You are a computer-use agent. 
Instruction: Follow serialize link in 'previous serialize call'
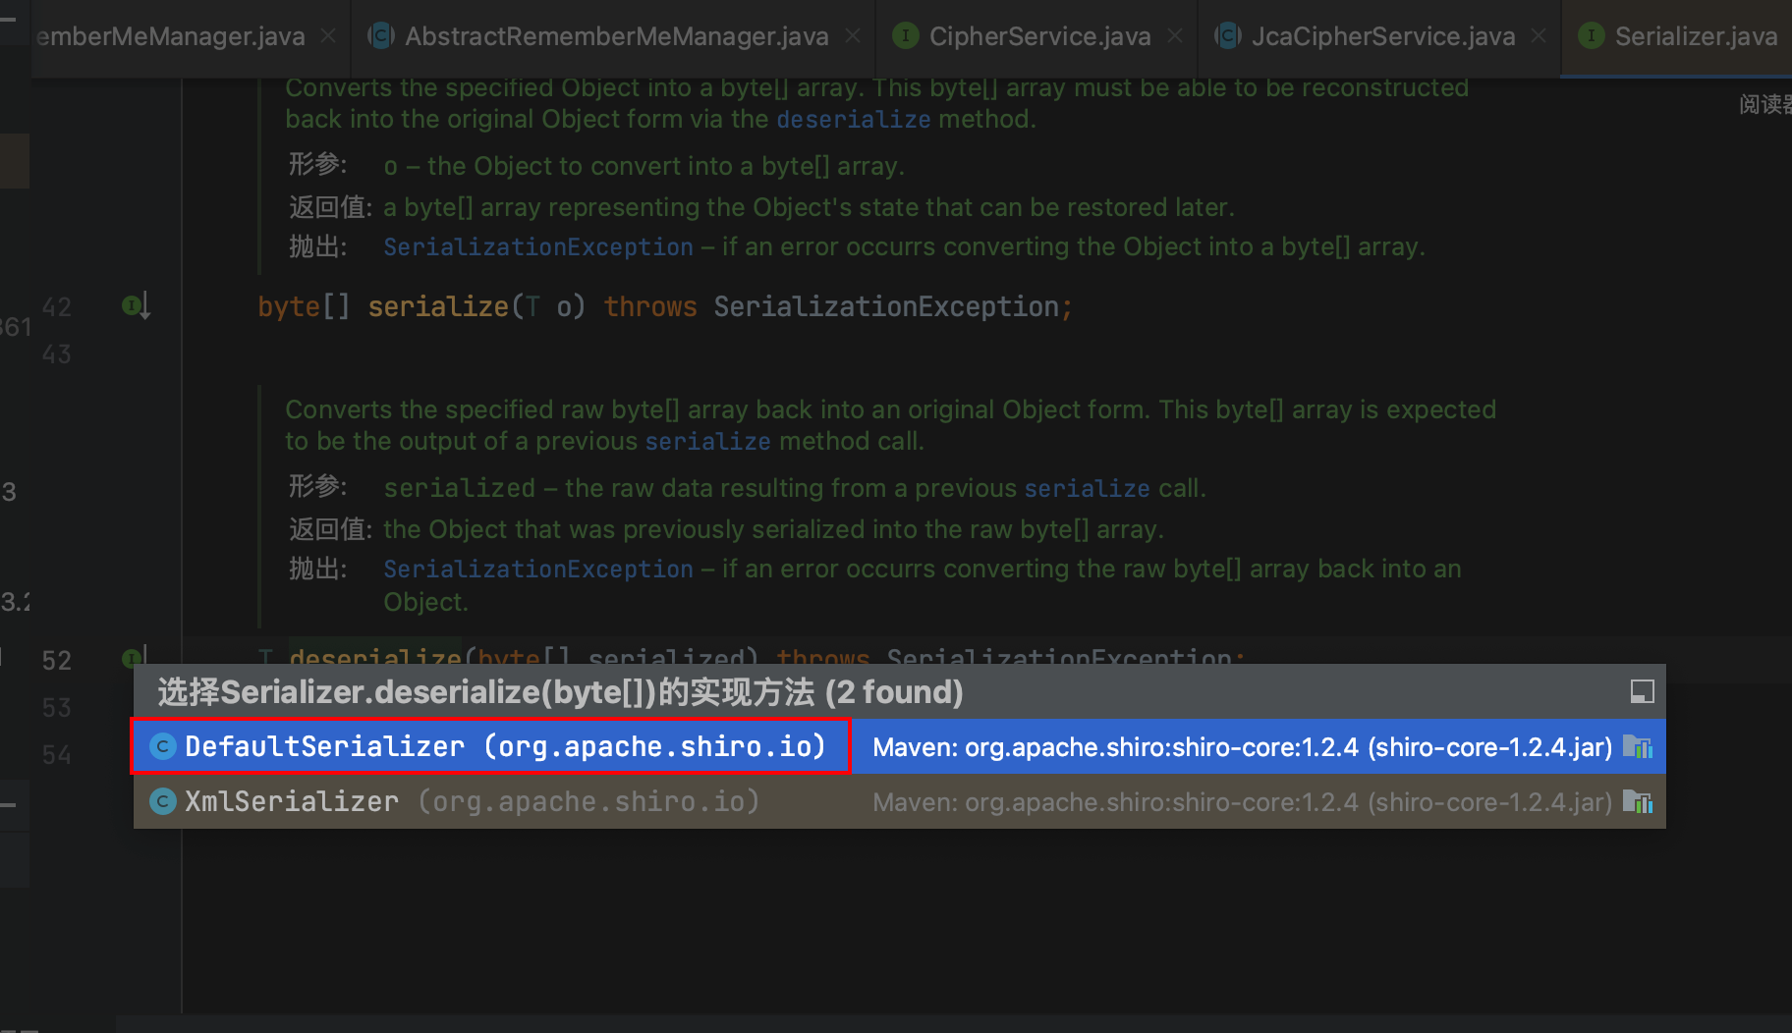tap(1087, 488)
